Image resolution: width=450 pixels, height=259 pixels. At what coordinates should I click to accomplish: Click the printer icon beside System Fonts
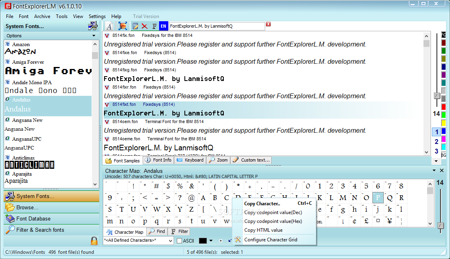pos(93,26)
